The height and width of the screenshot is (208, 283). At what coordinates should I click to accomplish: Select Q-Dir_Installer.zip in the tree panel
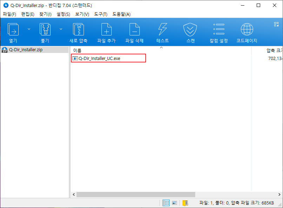point(34,50)
